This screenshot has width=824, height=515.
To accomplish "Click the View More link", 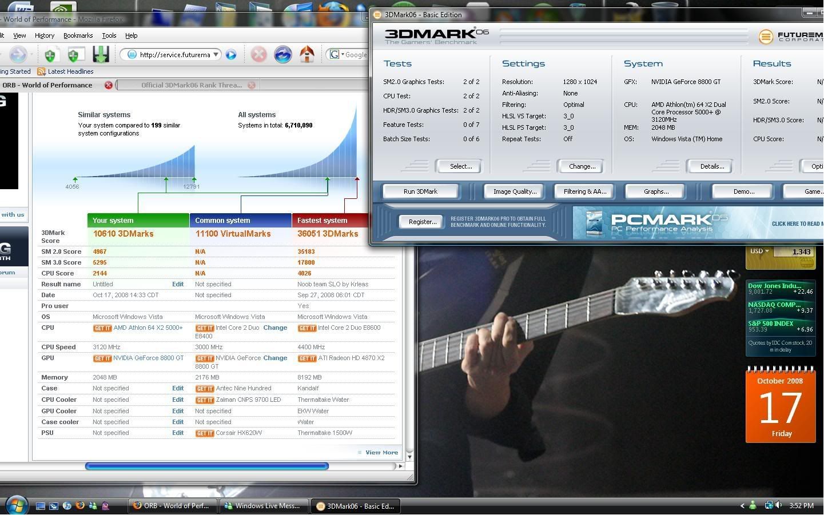I will coord(381,453).
